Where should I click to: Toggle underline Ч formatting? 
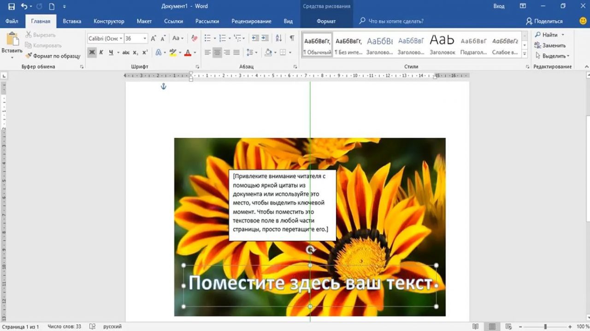111,52
